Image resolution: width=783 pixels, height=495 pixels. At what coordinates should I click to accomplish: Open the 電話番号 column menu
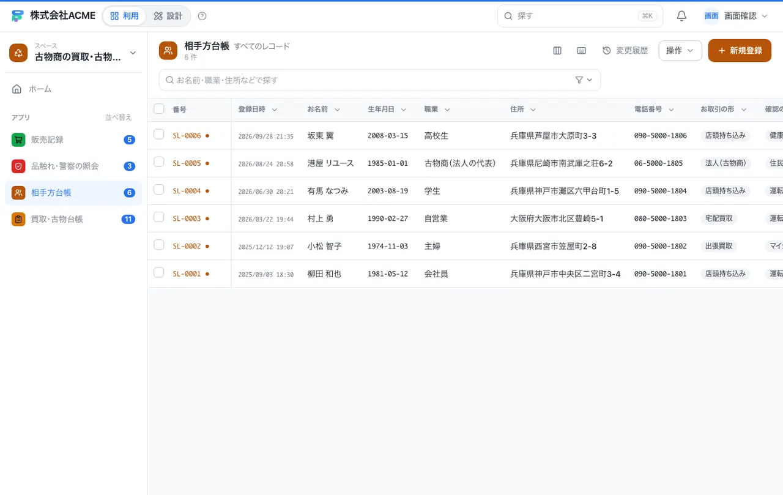[x=671, y=110]
